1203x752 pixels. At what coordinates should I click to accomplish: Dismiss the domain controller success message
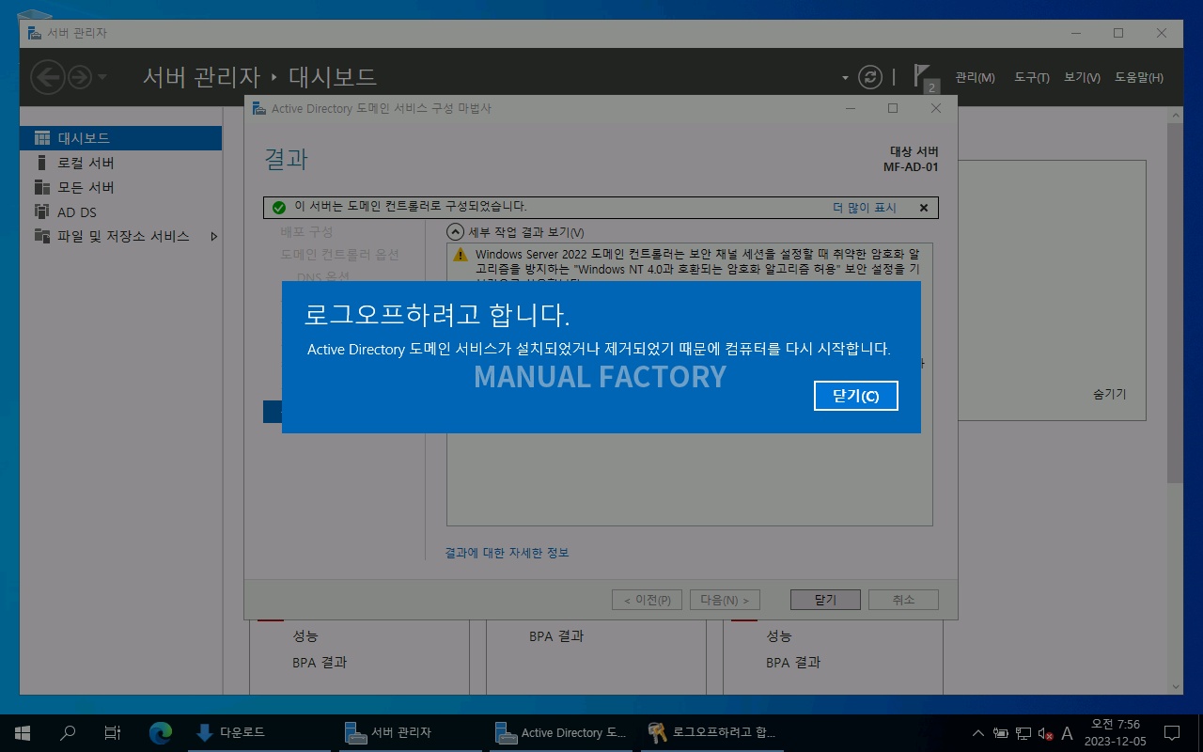(923, 208)
